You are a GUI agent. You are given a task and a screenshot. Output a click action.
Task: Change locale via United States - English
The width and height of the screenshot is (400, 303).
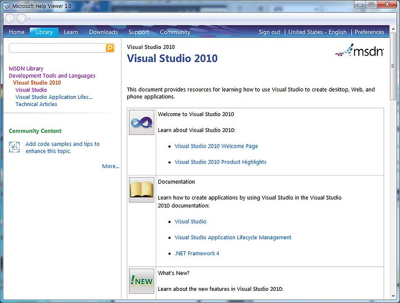[317, 32]
